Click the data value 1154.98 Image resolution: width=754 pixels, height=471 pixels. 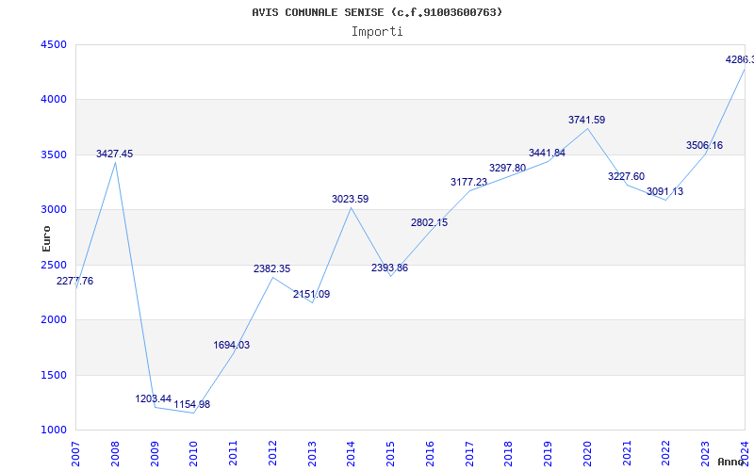[x=192, y=405]
